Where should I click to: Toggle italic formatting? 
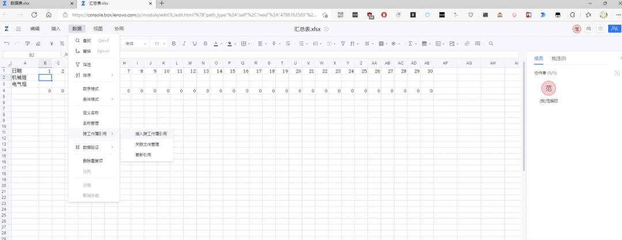pyautogui.click(x=184, y=44)
